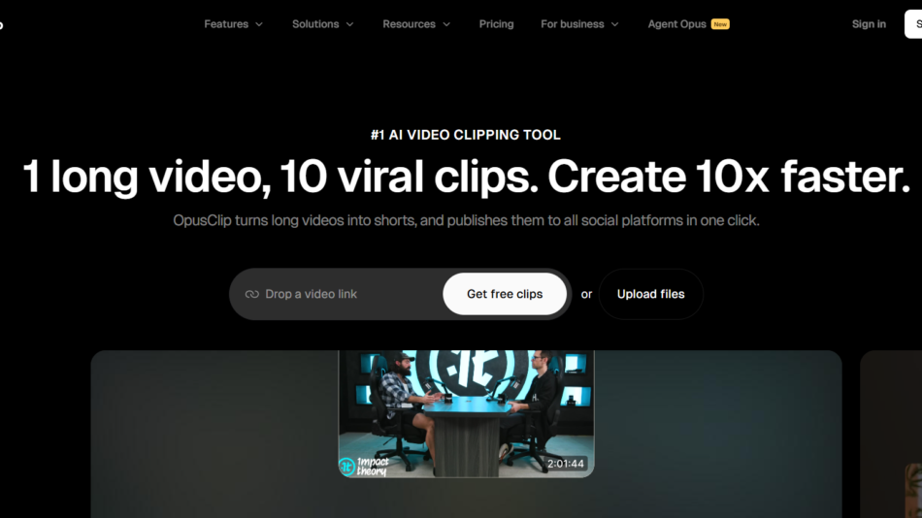Click the 2:01:44 duration label
This screenshot has height=518, width=922.
(x=566, y=464)
